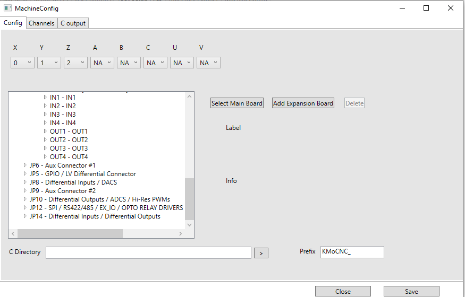Expand the JP6 - Aux Connector #1 node

(25, 165)
